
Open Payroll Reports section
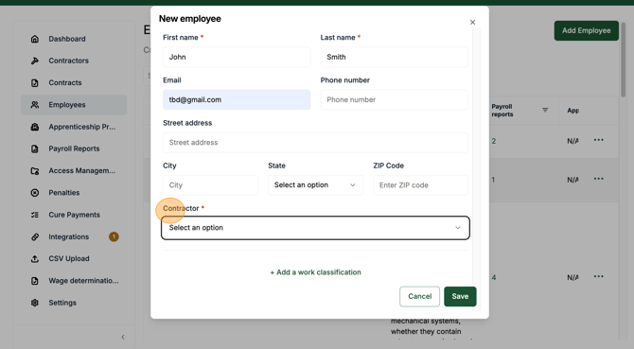point(74,148)
